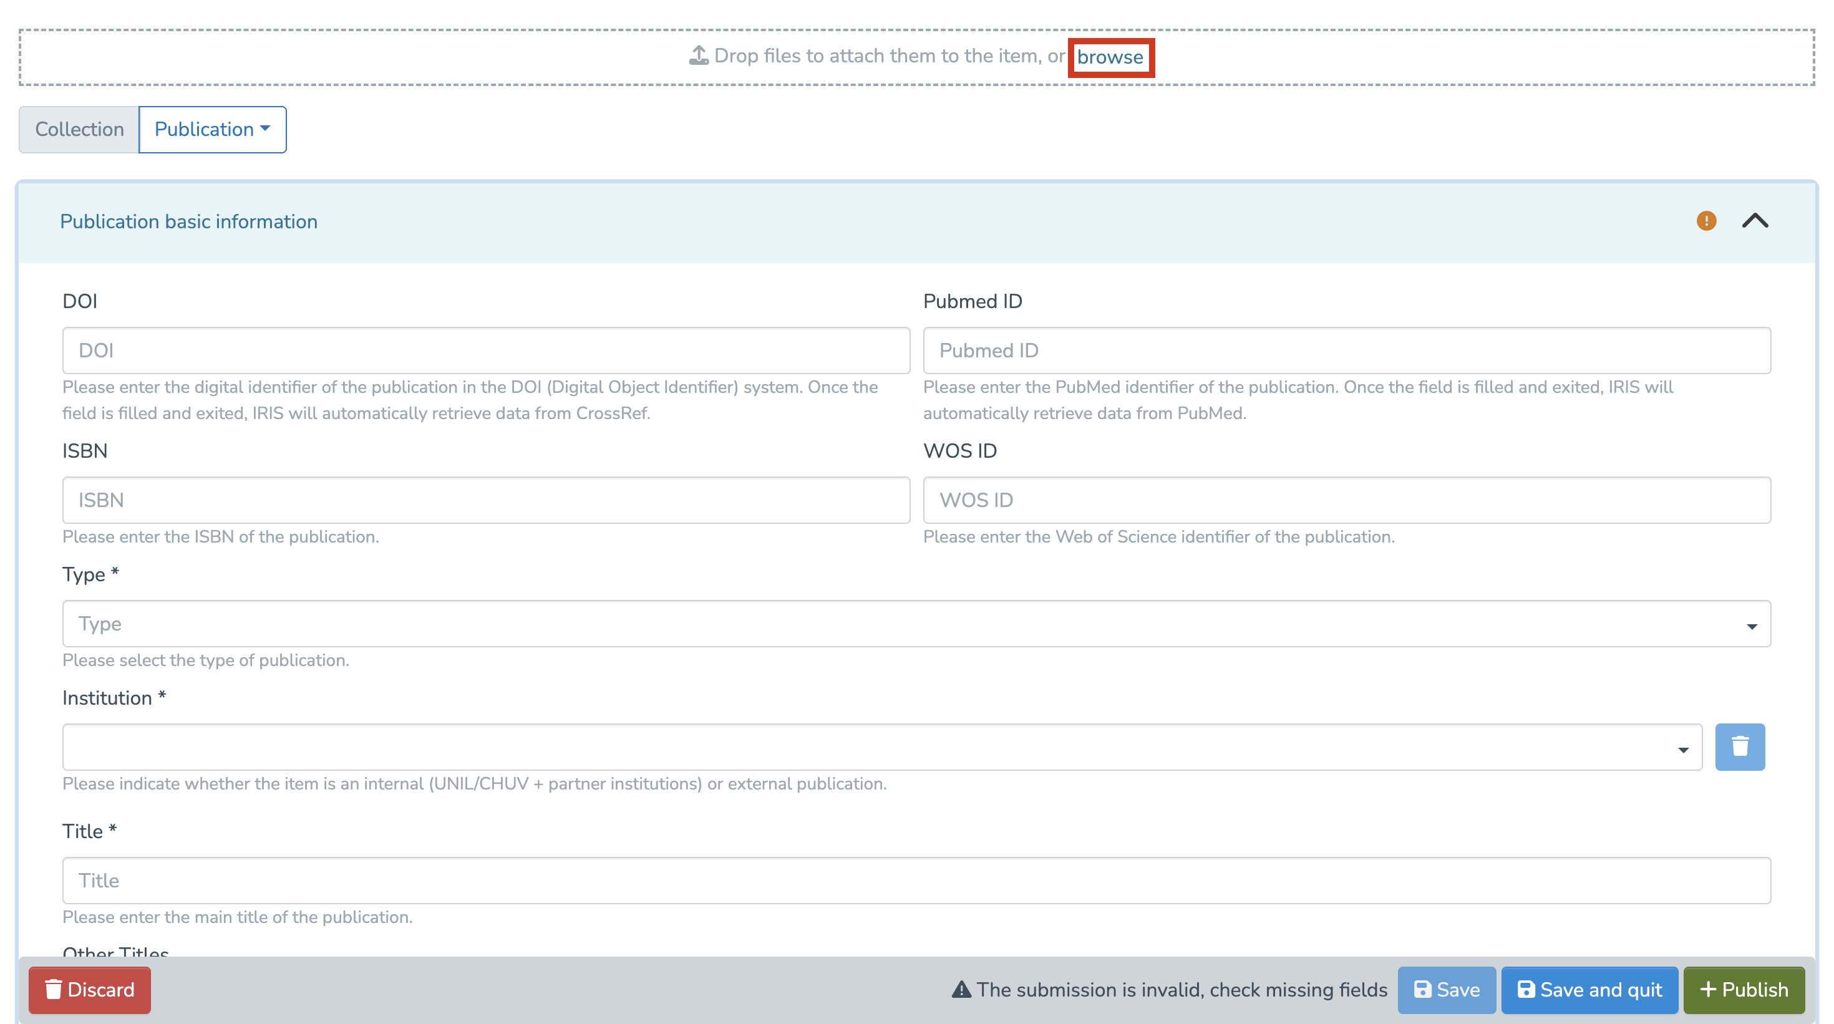Click Save and quit button

click(x=1589, y=990)
